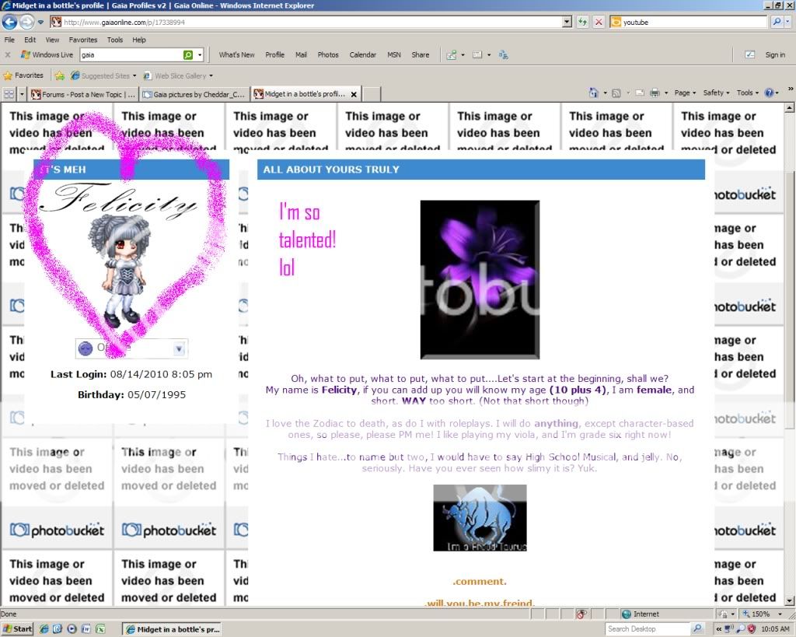Click the page vertical scrollbar down arrow
Viewport: 796px width, 637px height.
click(x=789, y=601)
